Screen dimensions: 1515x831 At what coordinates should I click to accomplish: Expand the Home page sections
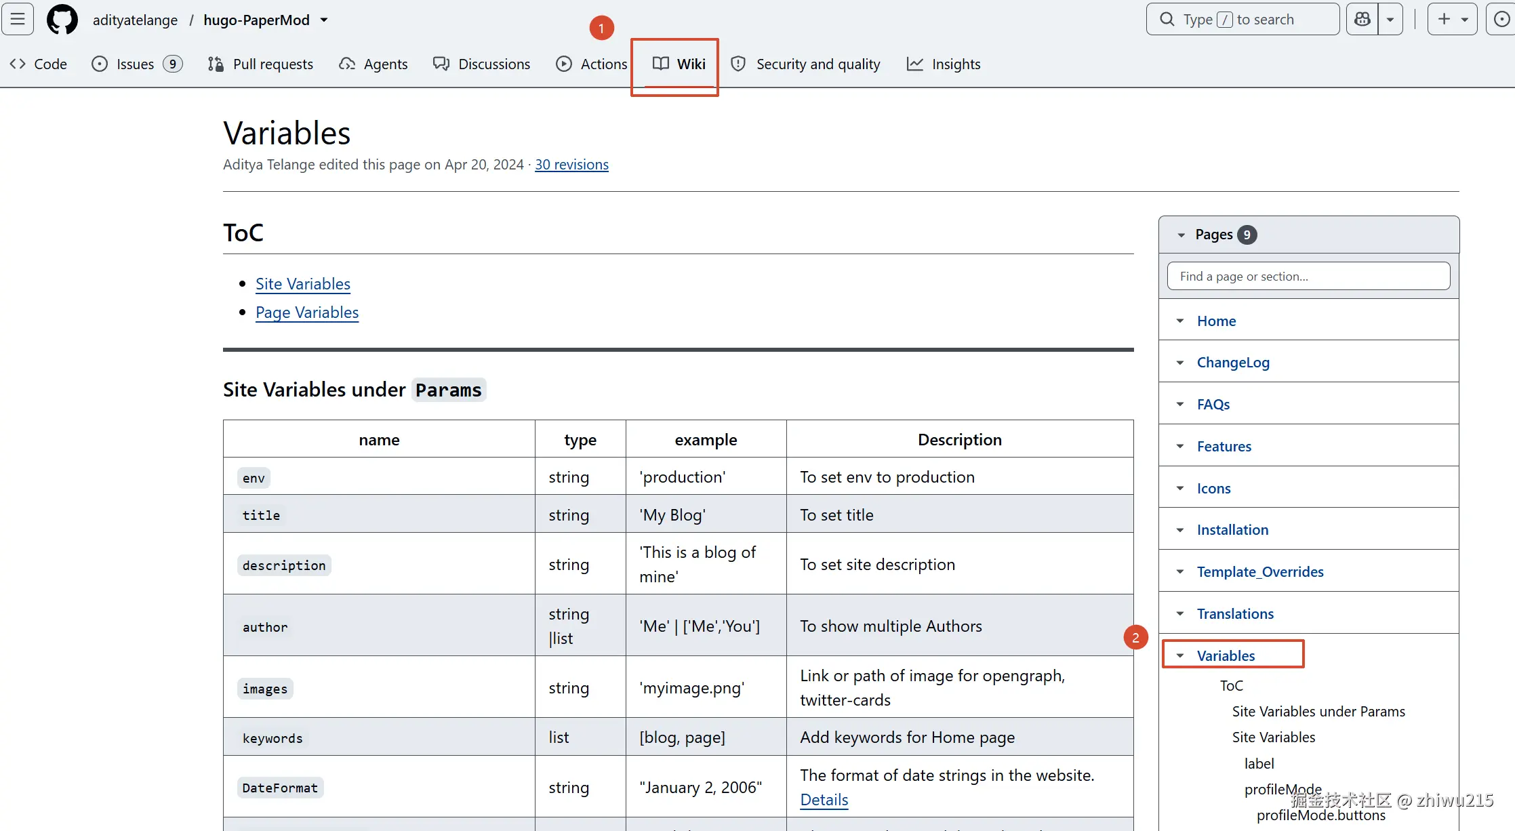click(1180, 321)
